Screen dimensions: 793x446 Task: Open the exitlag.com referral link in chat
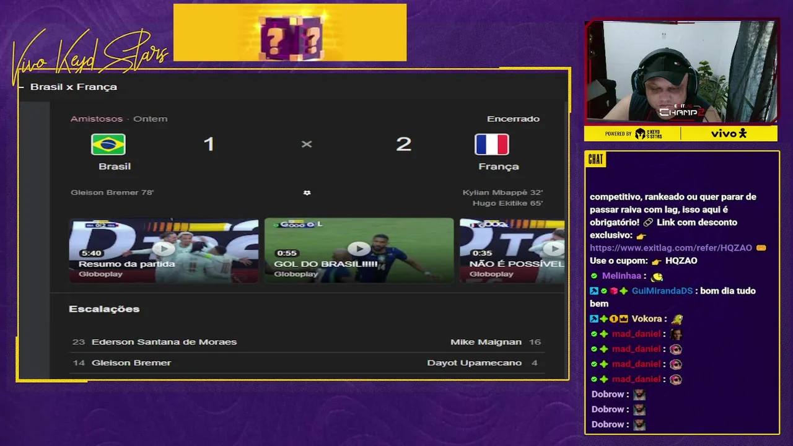tap(671, 248)
